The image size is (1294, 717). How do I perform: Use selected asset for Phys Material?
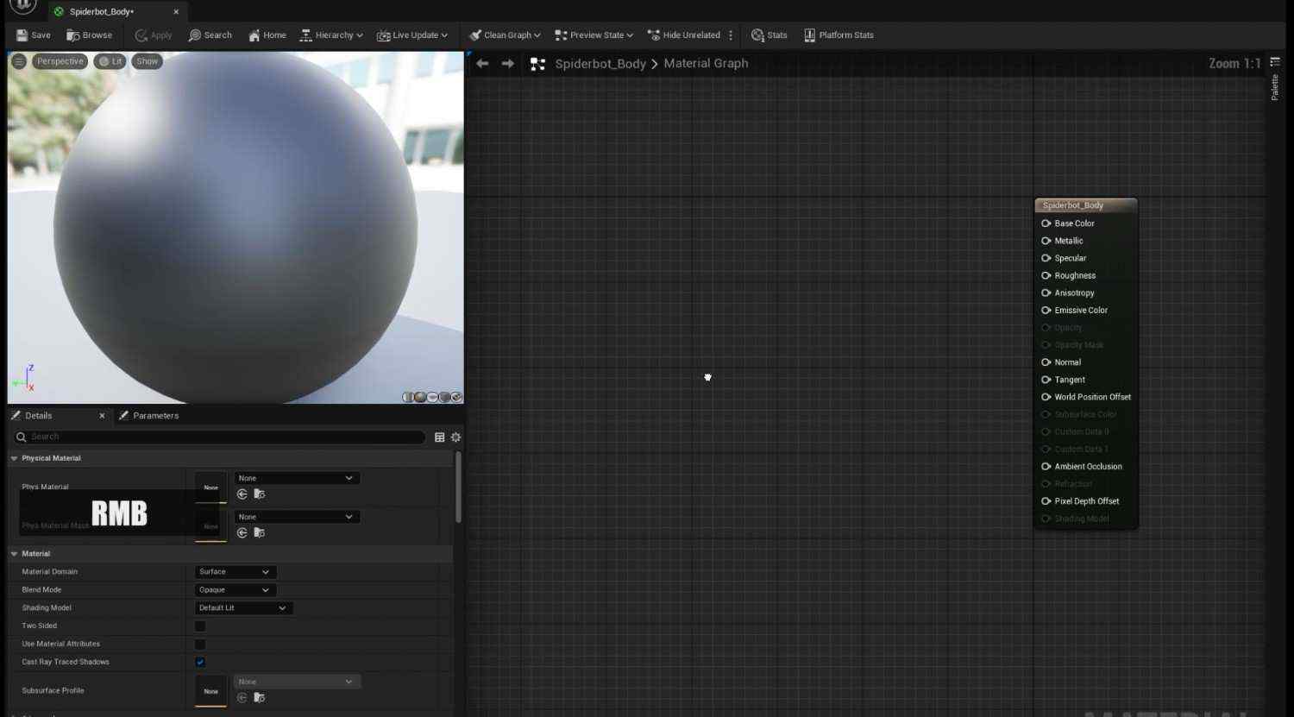242,494
